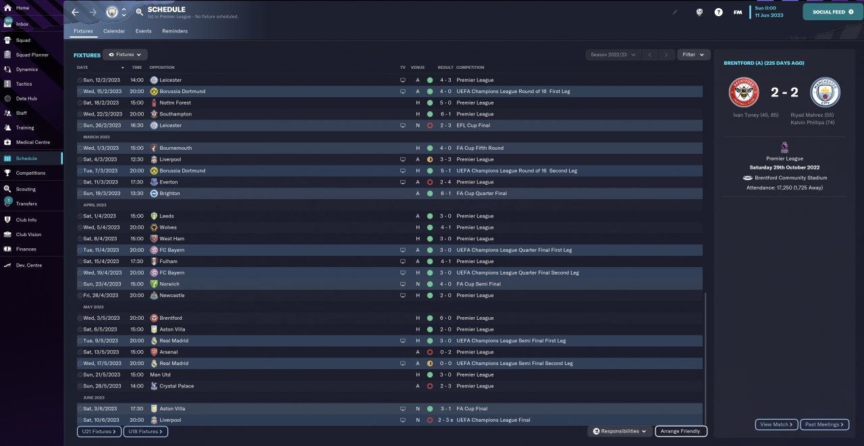
Task: Select Schedule in the sidebar
Action: click(31, 159)
